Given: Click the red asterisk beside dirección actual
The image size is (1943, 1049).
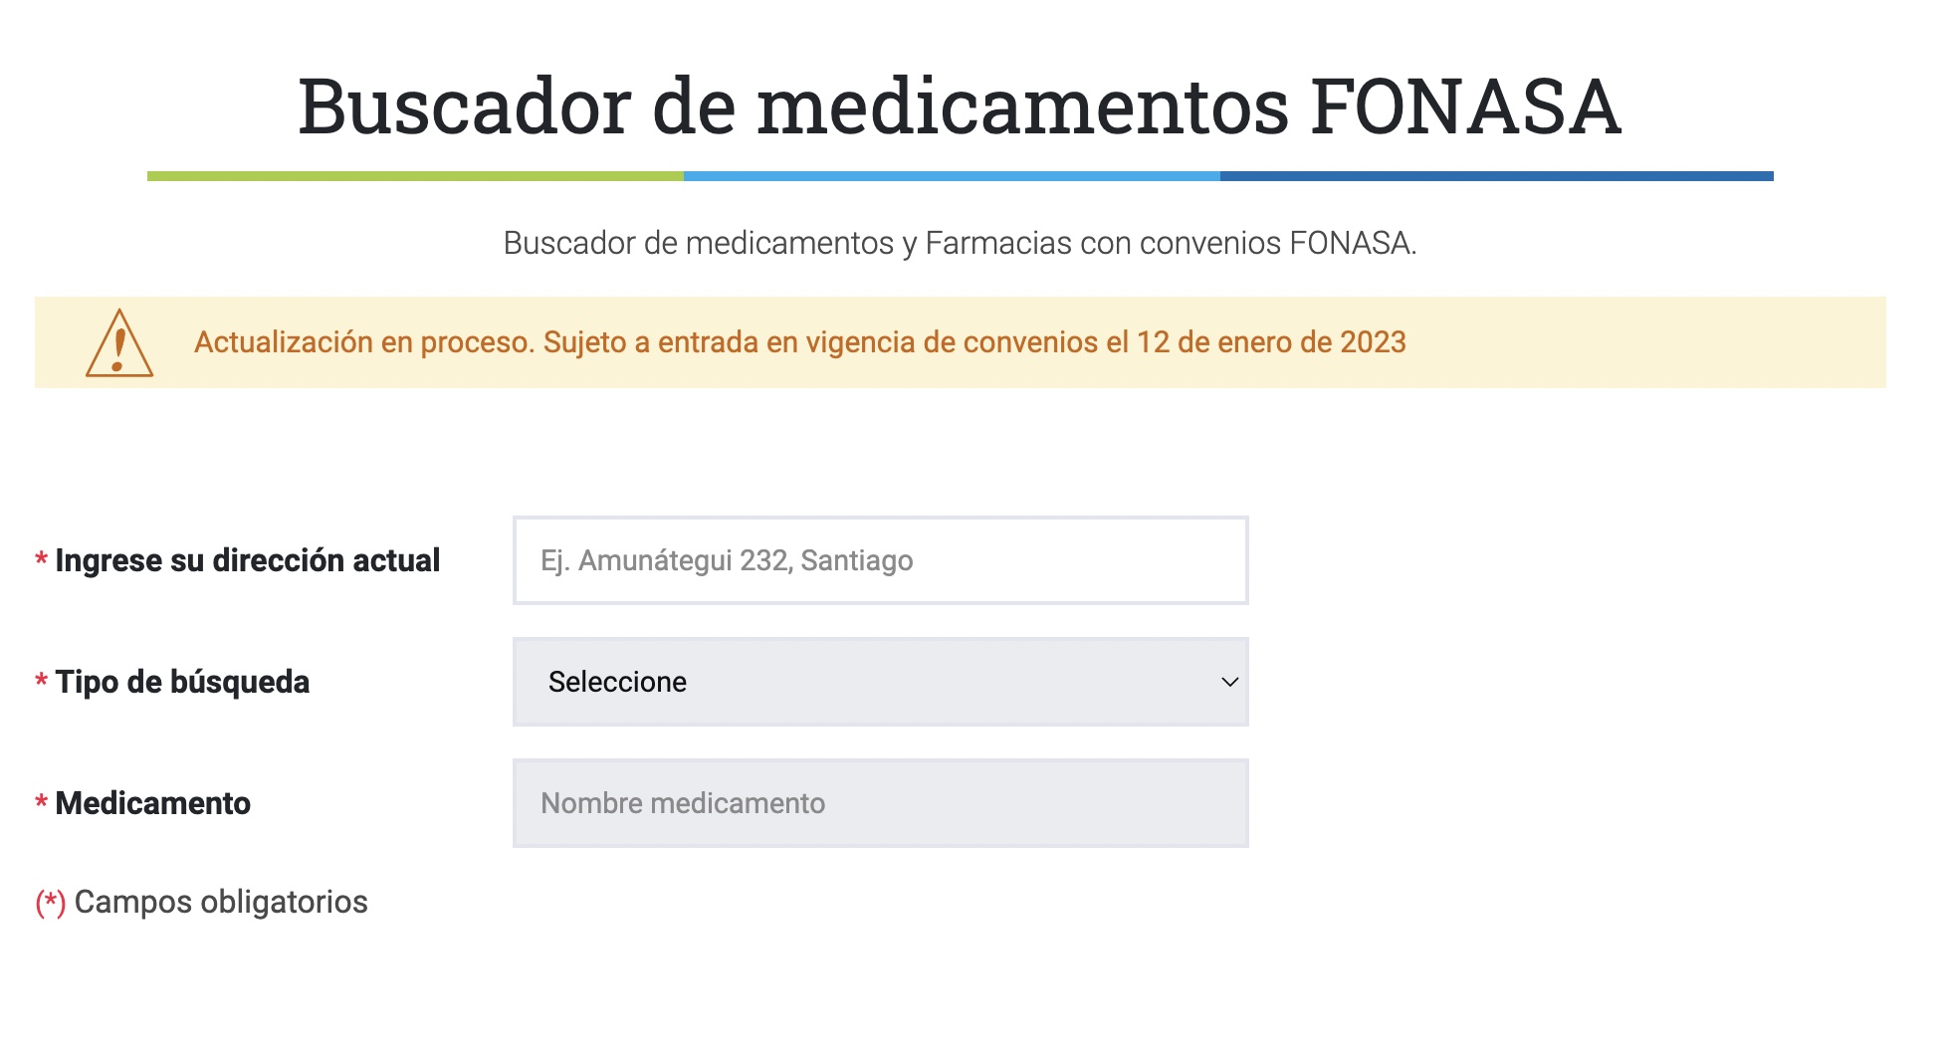Looking at the screenshot, I should click(x=41, y=560).
